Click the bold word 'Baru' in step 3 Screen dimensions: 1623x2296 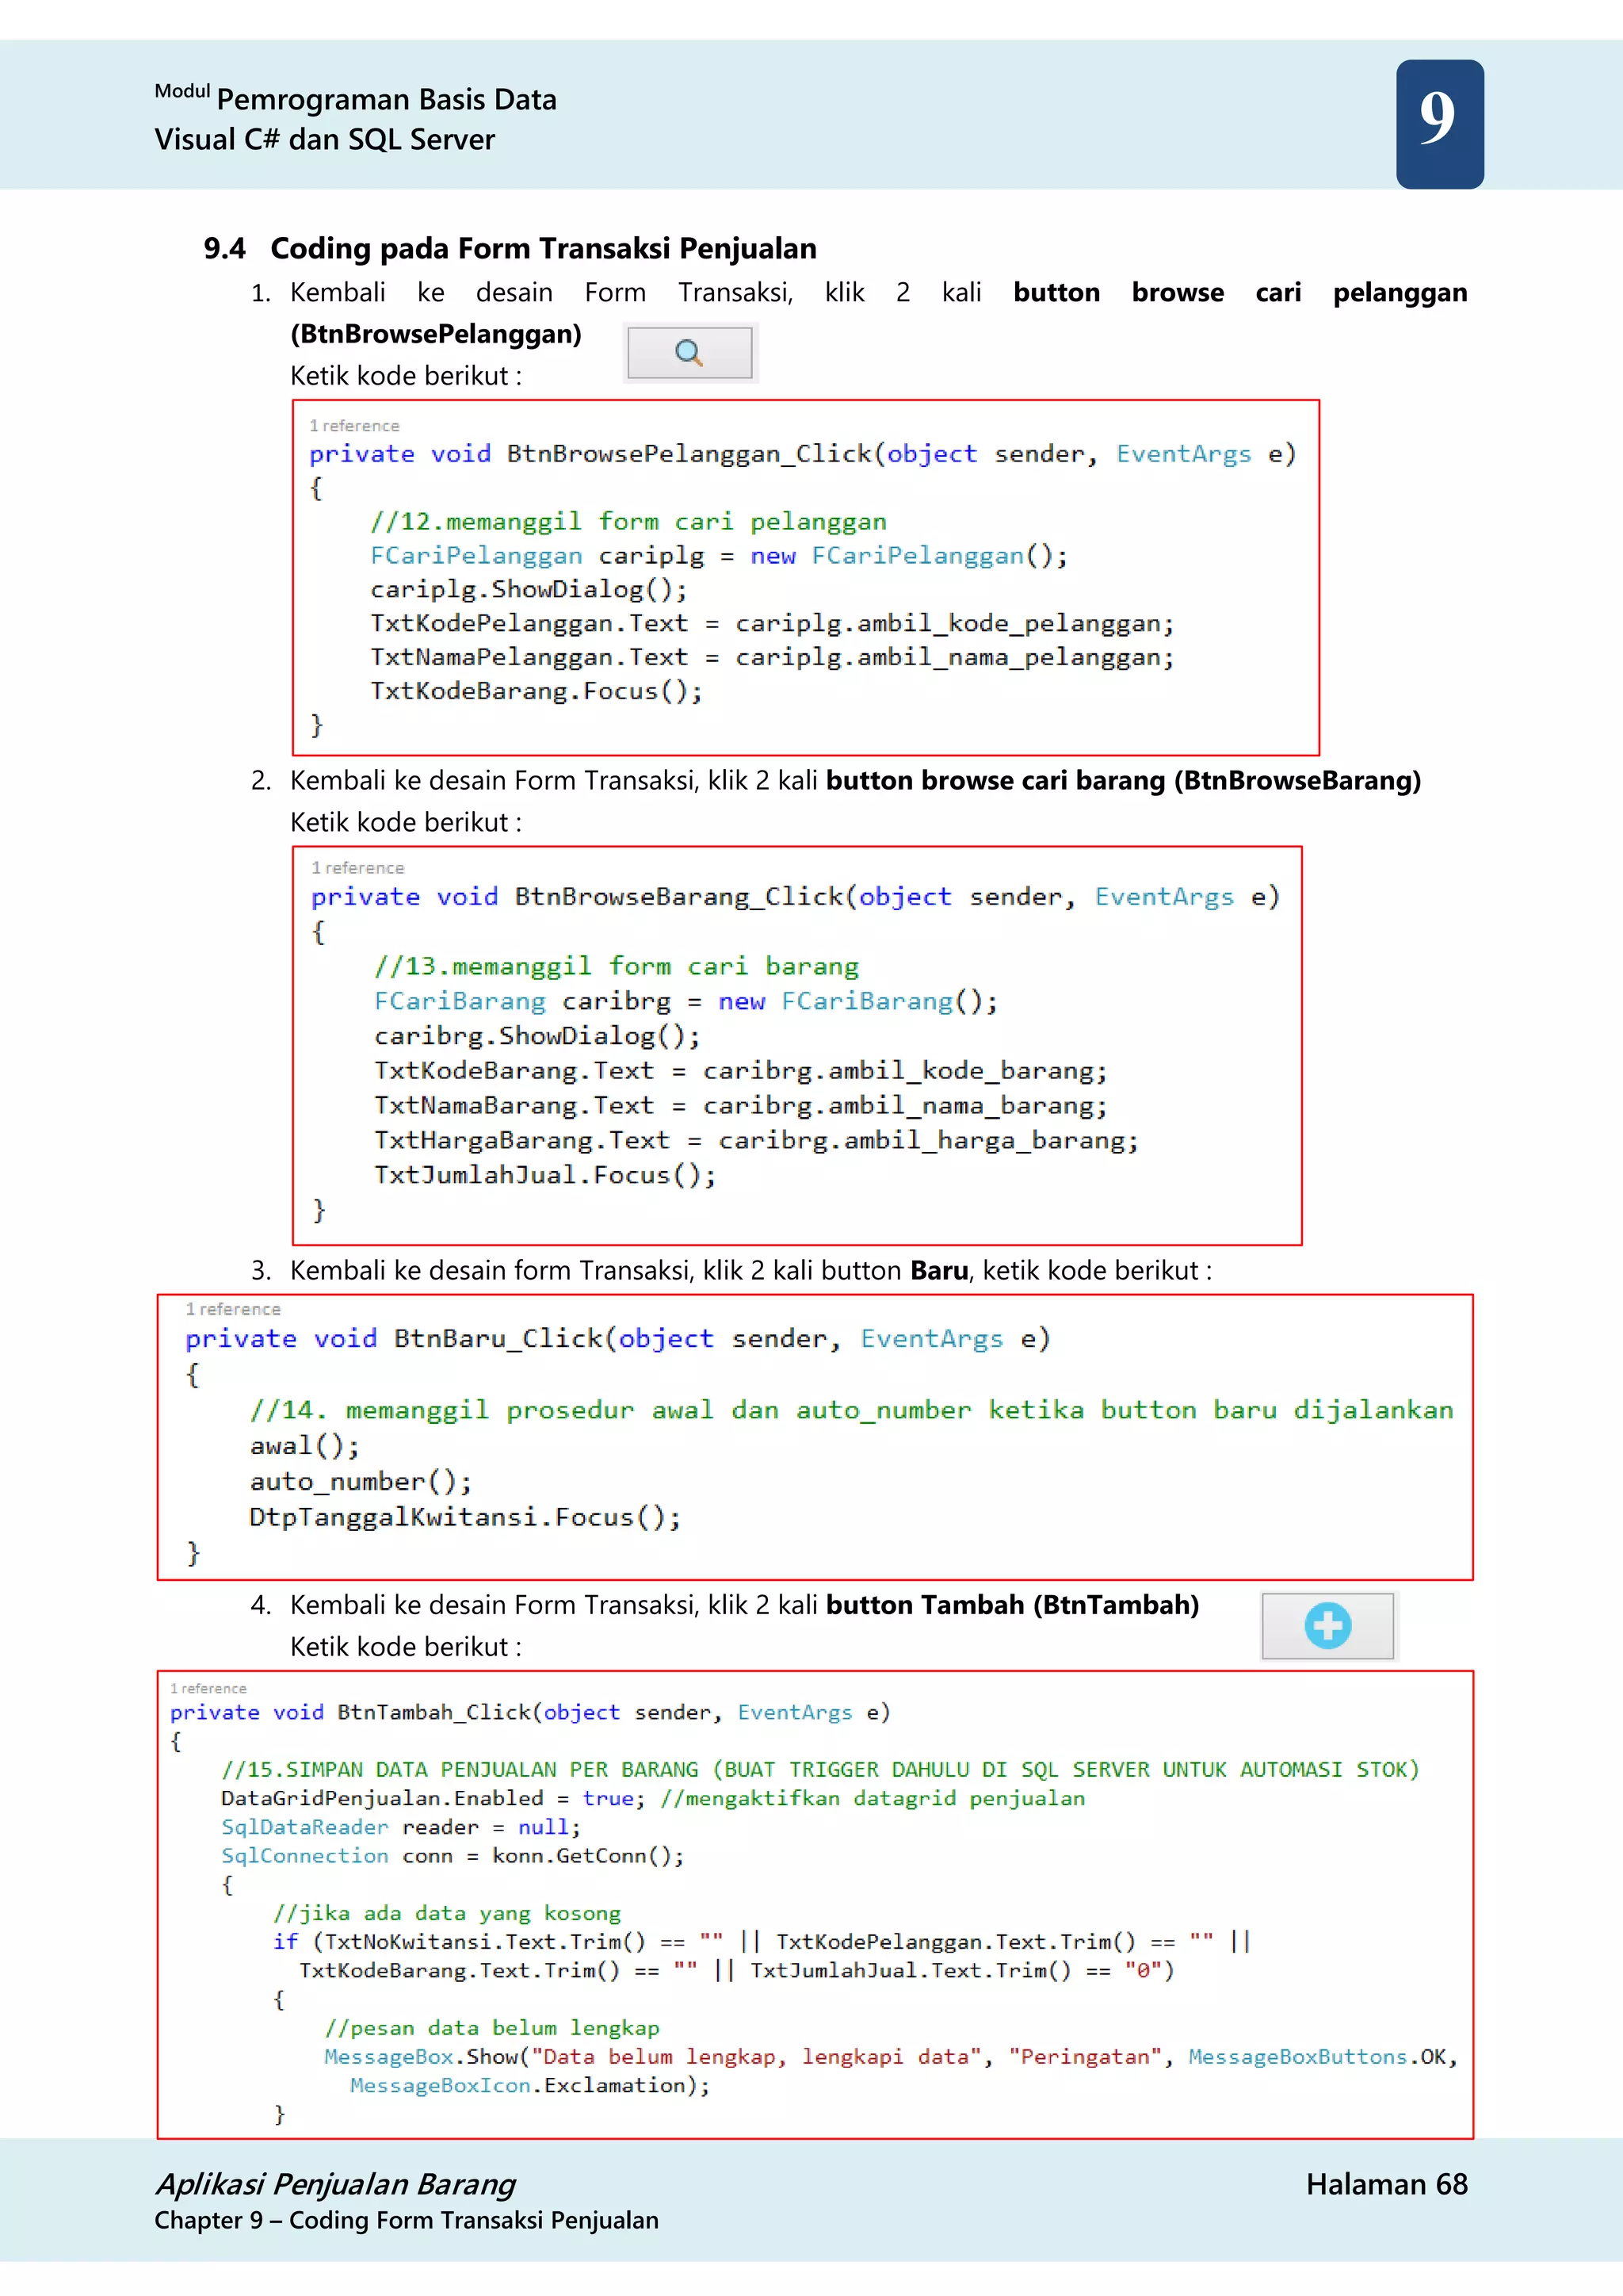(938, 1270)
